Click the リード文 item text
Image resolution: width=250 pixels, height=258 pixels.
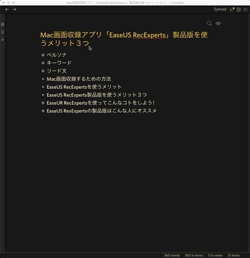[x=57, y=71]
